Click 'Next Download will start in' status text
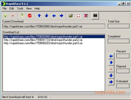The width and height of the screenshot is (131, 100). 18,97
